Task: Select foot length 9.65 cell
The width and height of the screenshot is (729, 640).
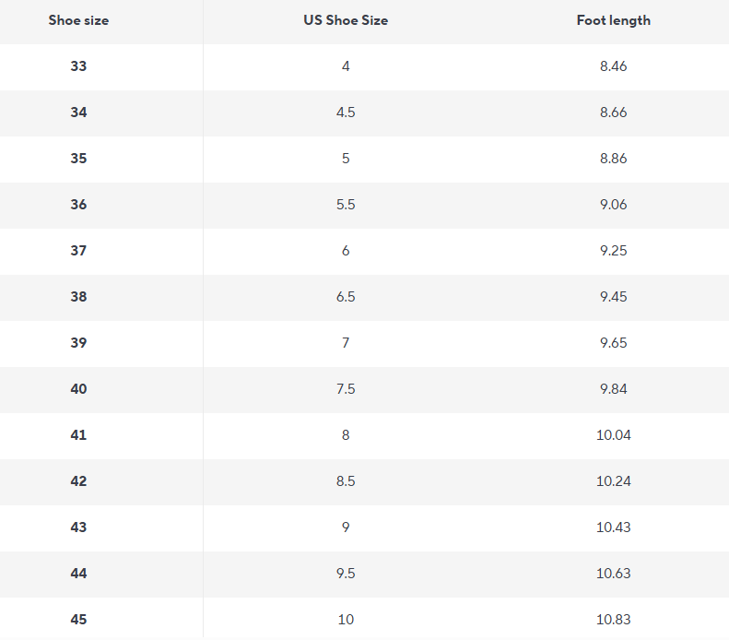Action: pyautogui.click(x=613, y=343)
